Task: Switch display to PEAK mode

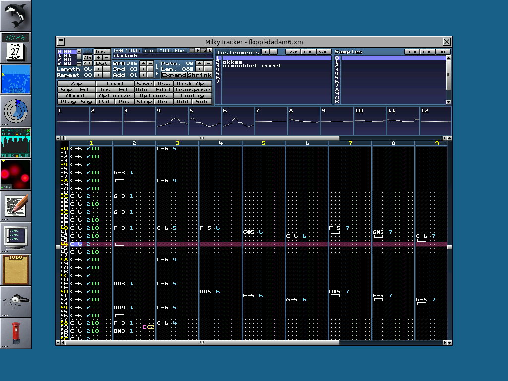Action: click(180, 51)
